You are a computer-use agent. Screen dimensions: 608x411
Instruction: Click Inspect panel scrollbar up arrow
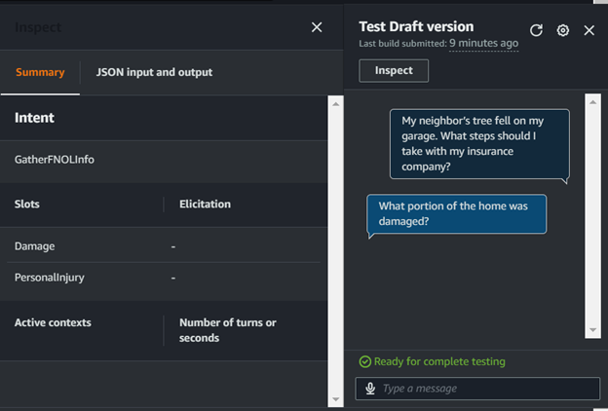tap(336, 103)
